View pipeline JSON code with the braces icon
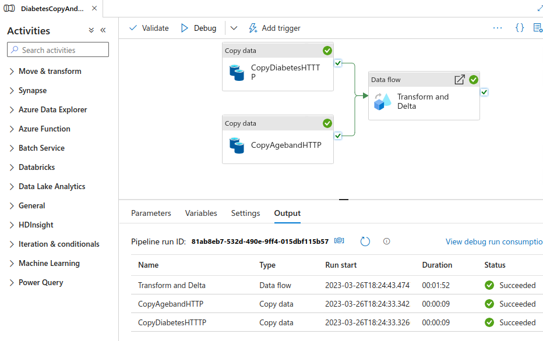The image size is (543, 341). pos(520,28)
